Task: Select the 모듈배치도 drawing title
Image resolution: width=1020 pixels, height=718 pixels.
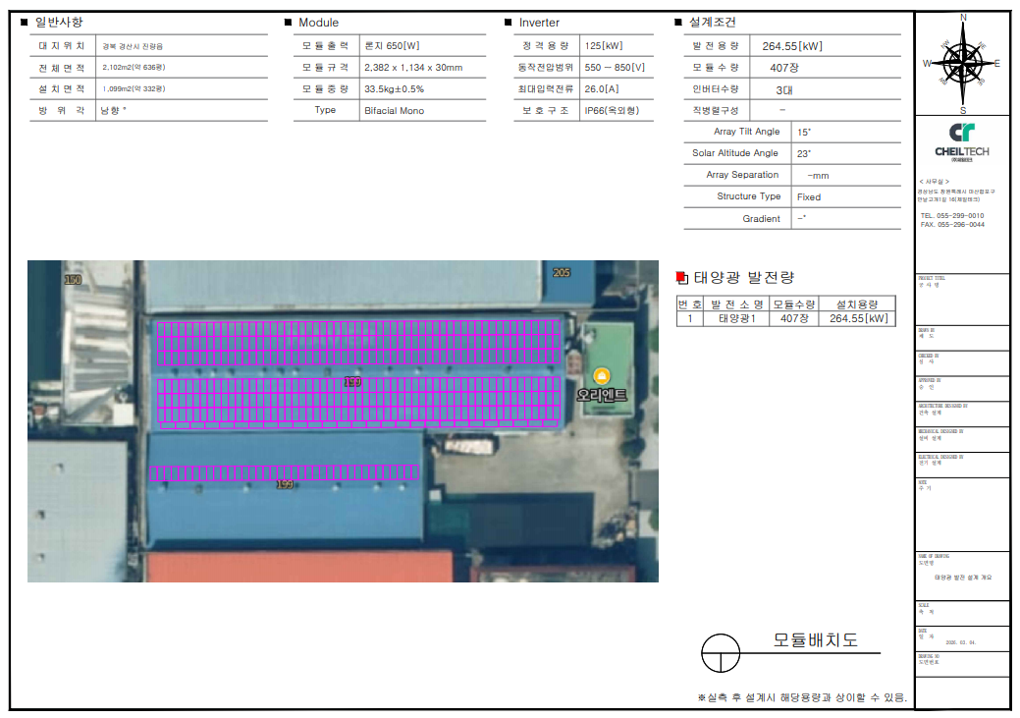Action: 815,640
